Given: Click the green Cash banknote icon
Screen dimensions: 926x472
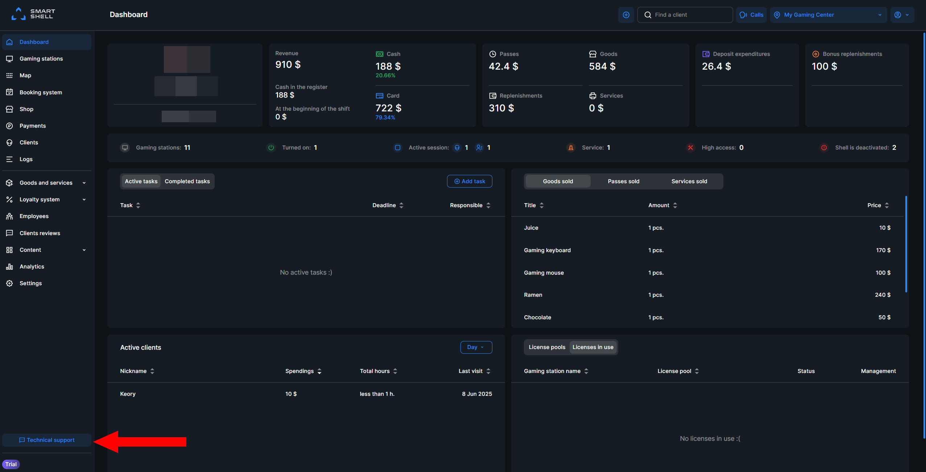Looking at the screenshot, I should pos(380,54).
